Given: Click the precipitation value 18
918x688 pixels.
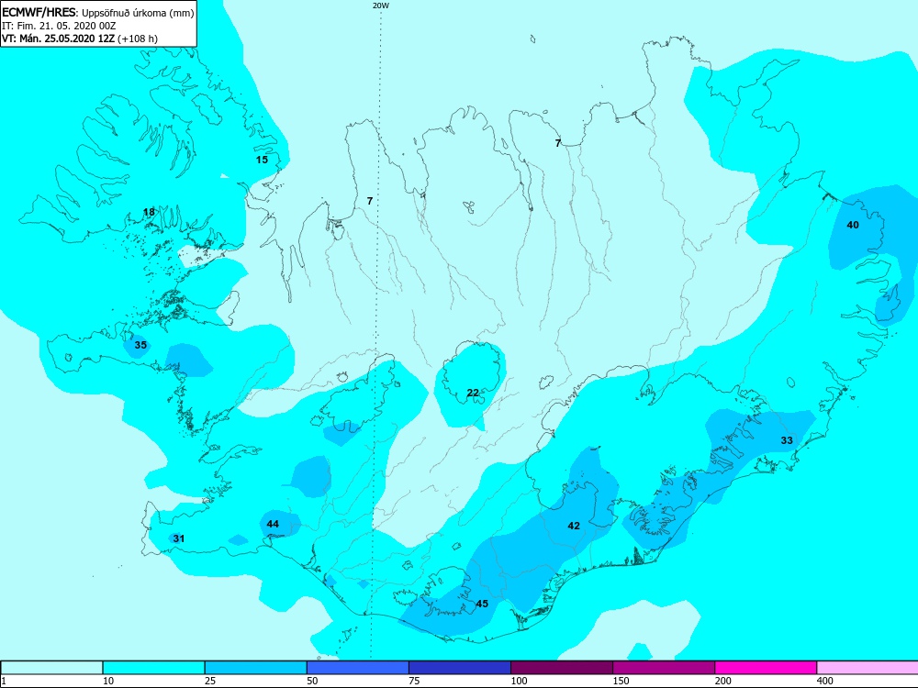Looking at the screenshot, I should [x=150, y=212].
